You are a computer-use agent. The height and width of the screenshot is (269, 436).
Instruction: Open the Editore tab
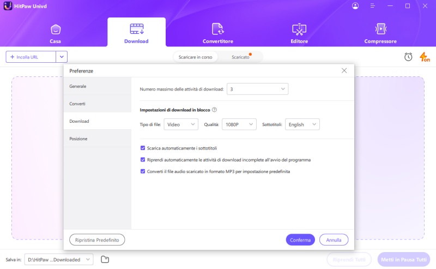299,34
